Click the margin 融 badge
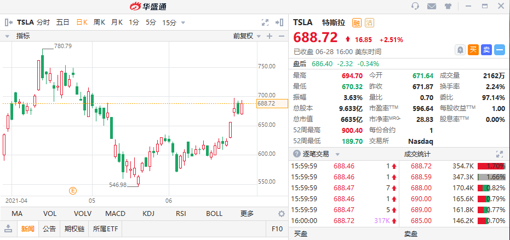This screenshot has height=240, width=510. pos(357,22)
